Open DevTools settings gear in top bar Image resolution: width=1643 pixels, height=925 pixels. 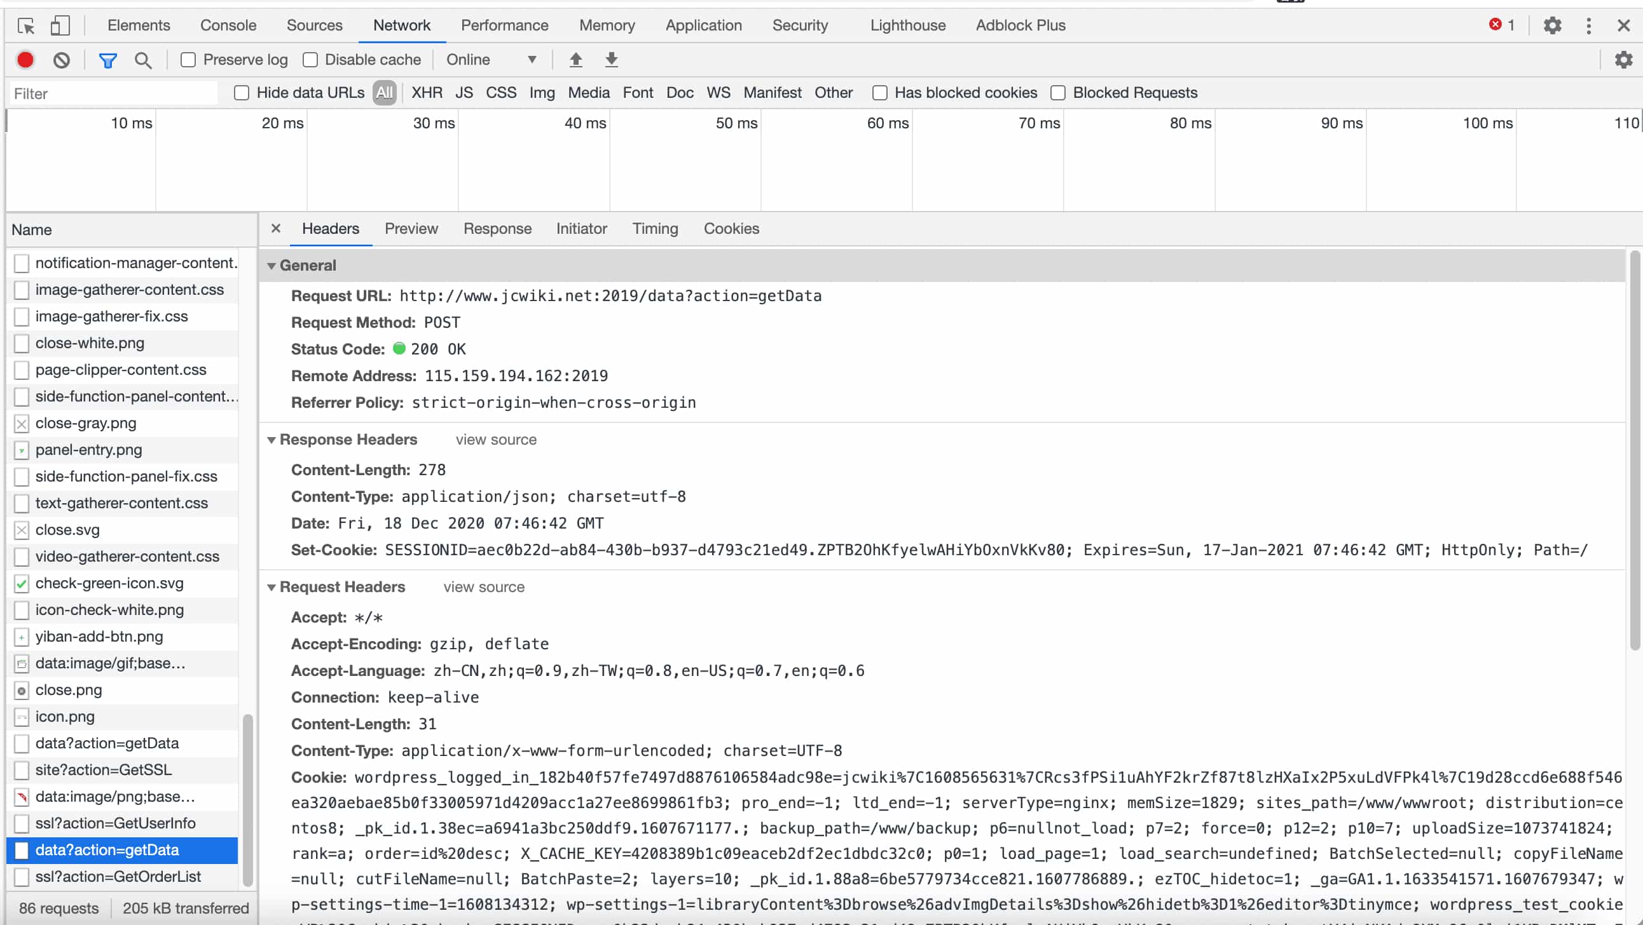[1553, 25]
